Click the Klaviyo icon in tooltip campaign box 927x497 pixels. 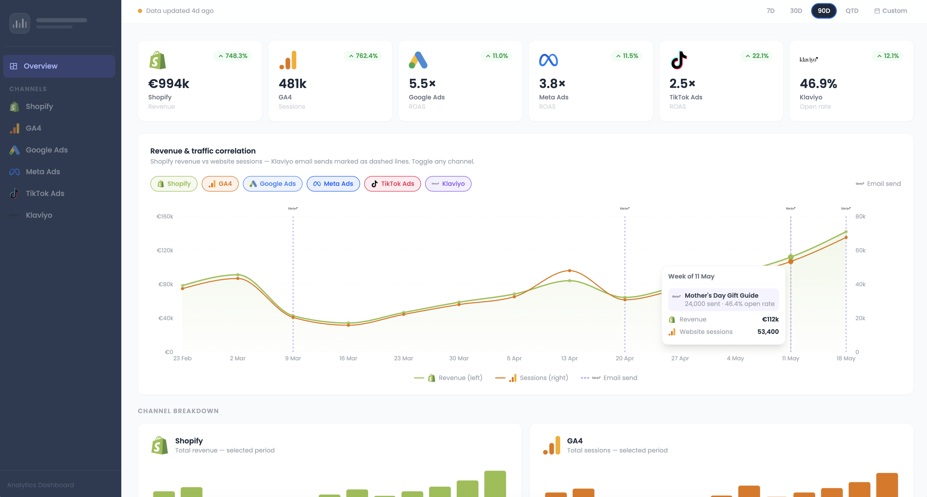(677, 296)
